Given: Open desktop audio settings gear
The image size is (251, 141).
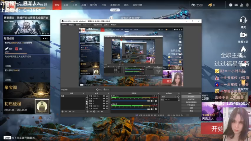Looking at the screenshot, I should tap(156, 109).
